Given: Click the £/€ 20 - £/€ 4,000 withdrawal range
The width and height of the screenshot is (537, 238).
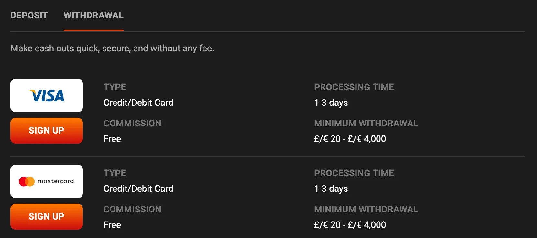Looking at the screenshot, I should (349, 139).
